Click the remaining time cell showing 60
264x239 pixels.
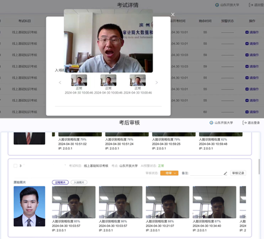tap(205, 112)
